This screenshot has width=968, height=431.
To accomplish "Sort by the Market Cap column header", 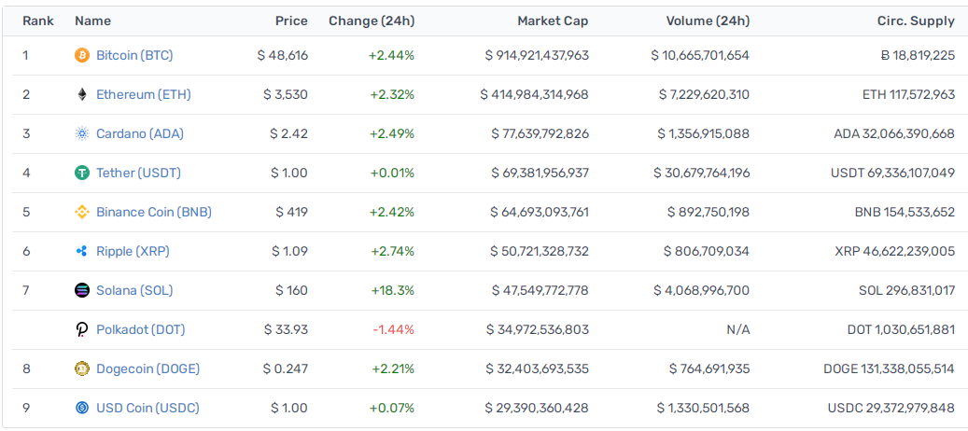I will coord(553,21).
